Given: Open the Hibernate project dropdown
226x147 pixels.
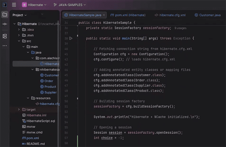Looking at the screenshot, I should click(x=35, y=5).
